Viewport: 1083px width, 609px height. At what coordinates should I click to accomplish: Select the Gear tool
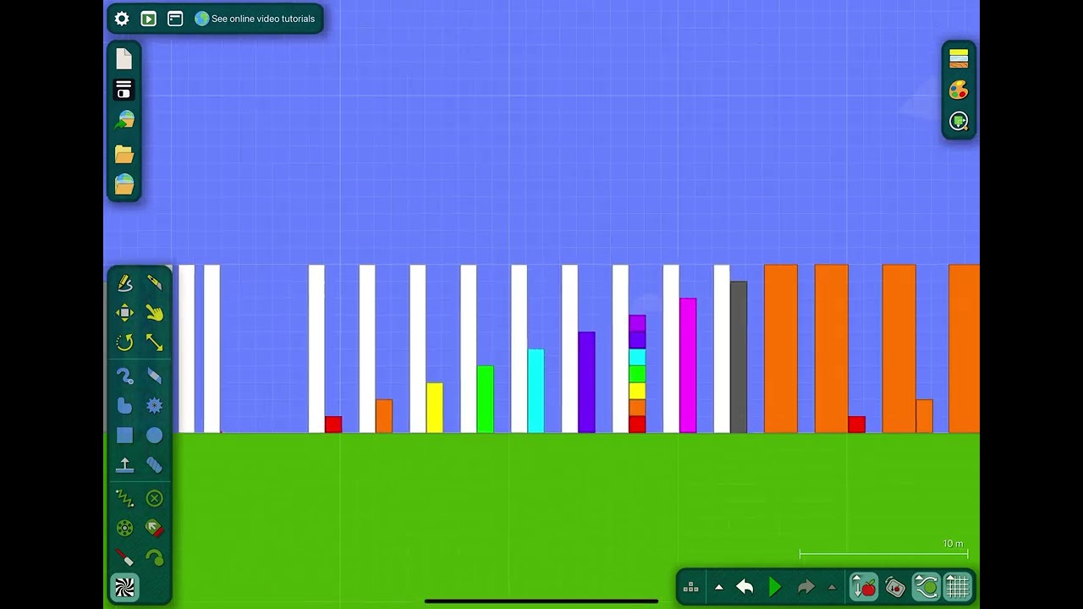tap(154, 406)
